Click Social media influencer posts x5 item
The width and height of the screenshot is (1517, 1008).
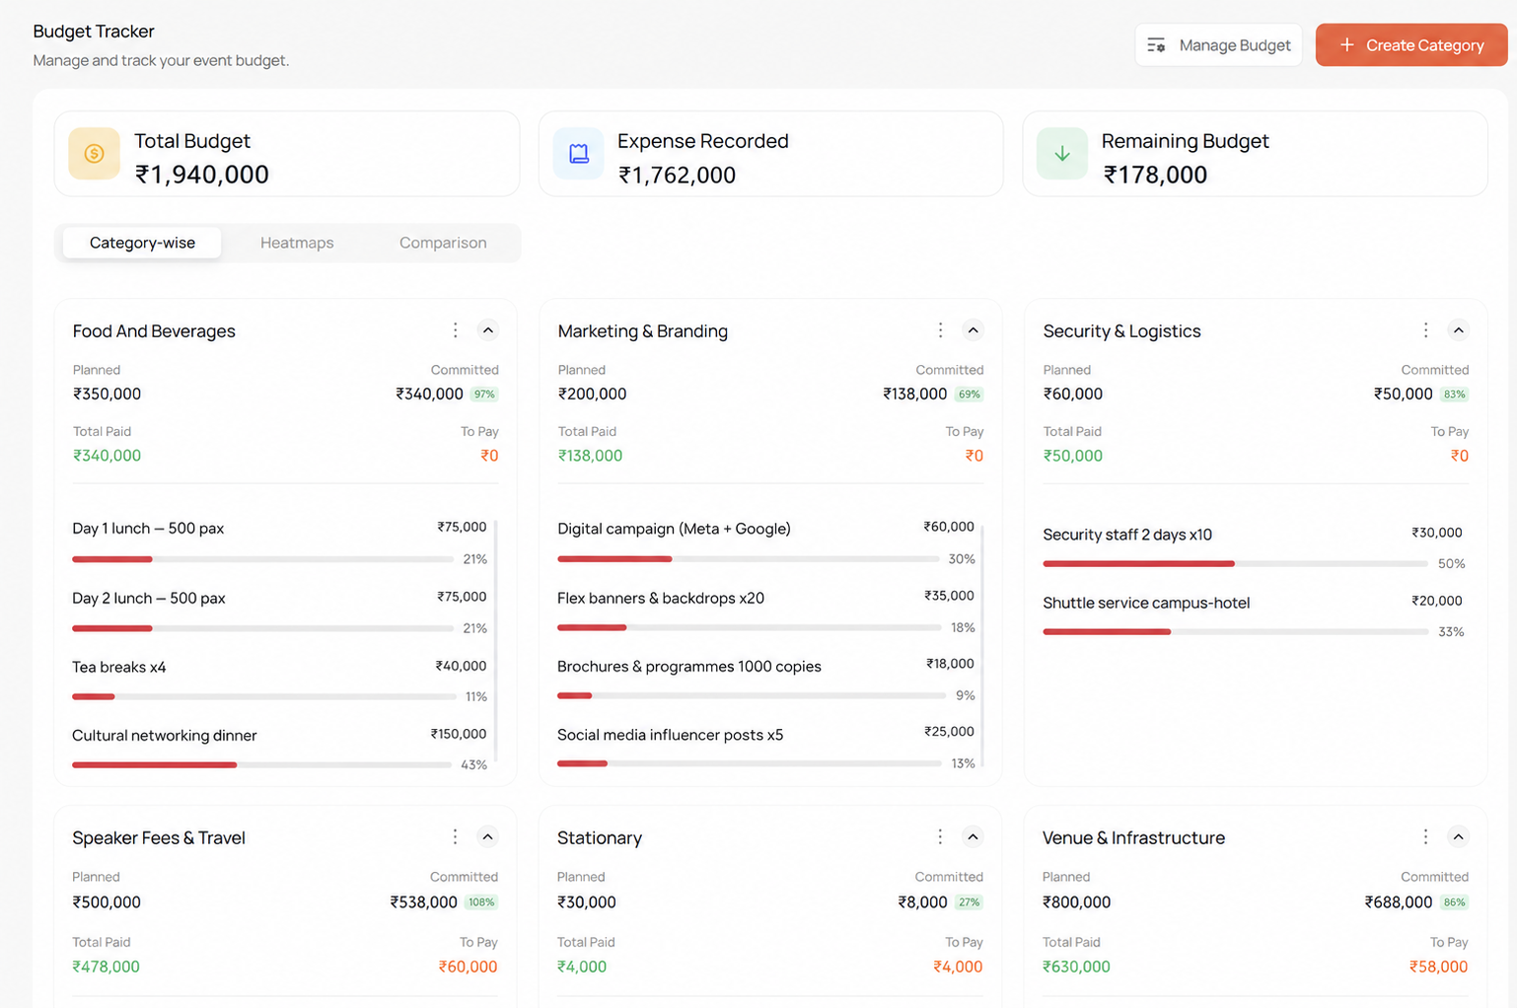(765, 748)
